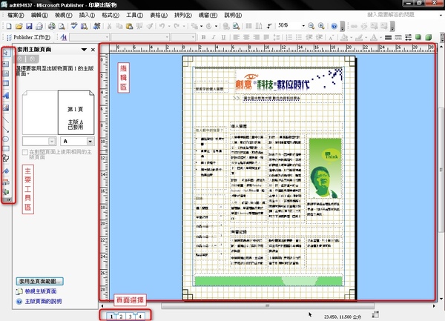Open the Design Gallery Object tool
445x321 pixels.
pos(6,182)
